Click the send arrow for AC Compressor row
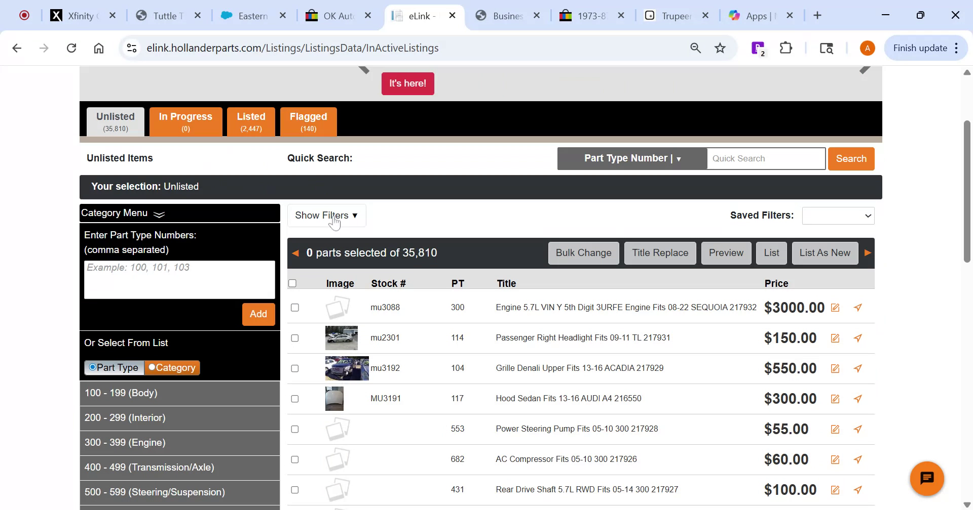 [857, 459]
